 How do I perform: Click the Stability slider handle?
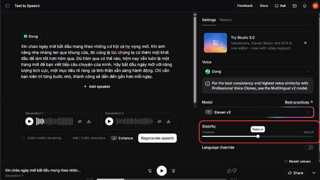coord(258,136)
